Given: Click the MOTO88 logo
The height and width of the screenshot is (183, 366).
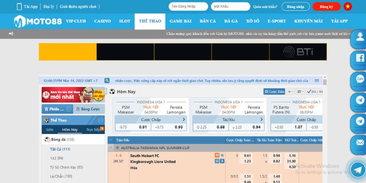Looking at the screenshot, I should pos(38,21).
